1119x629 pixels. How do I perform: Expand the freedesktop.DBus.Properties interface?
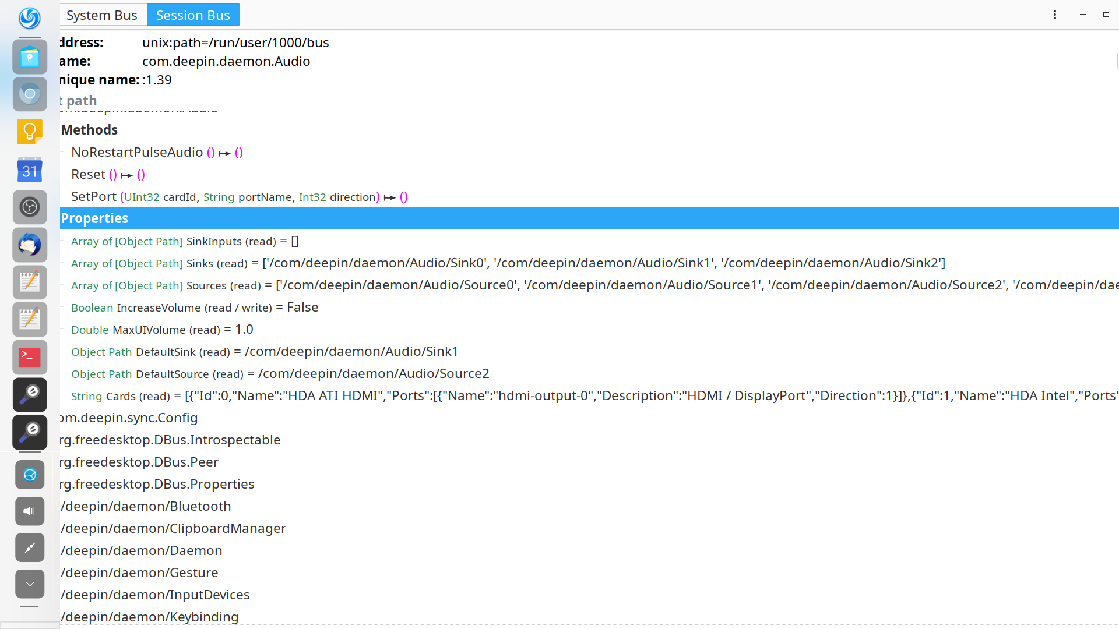click(157, 484)
